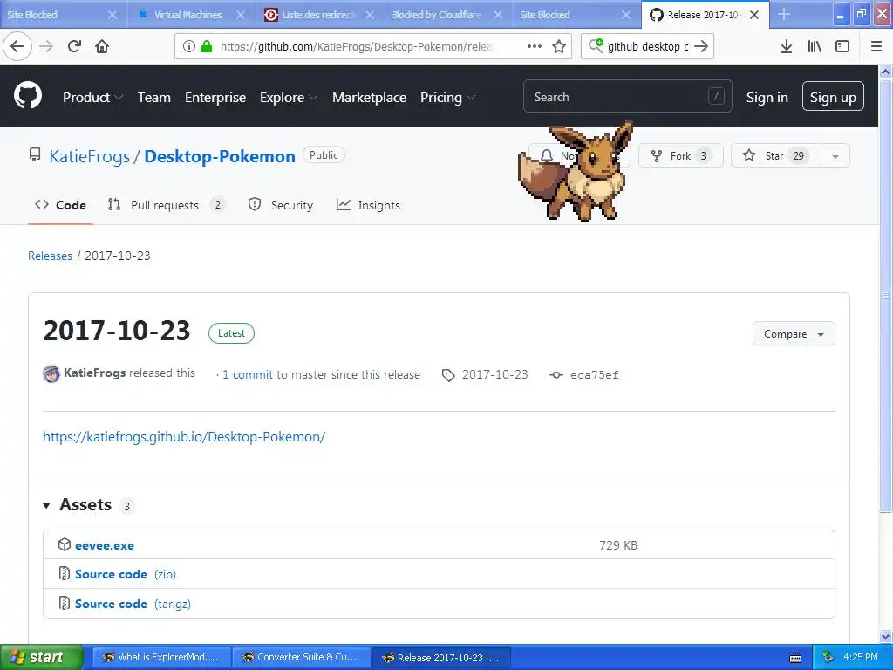This screenshot has height=670, width=893.
Task: Run search with the arrow in search box
Action: tap(701, 46)
